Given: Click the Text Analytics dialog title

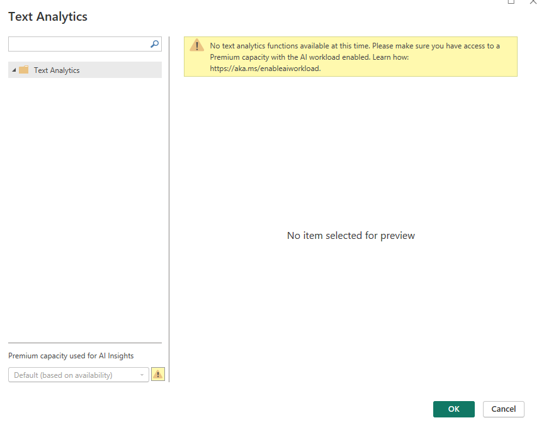Looking at the screenshot, I should tap(48, 16).
